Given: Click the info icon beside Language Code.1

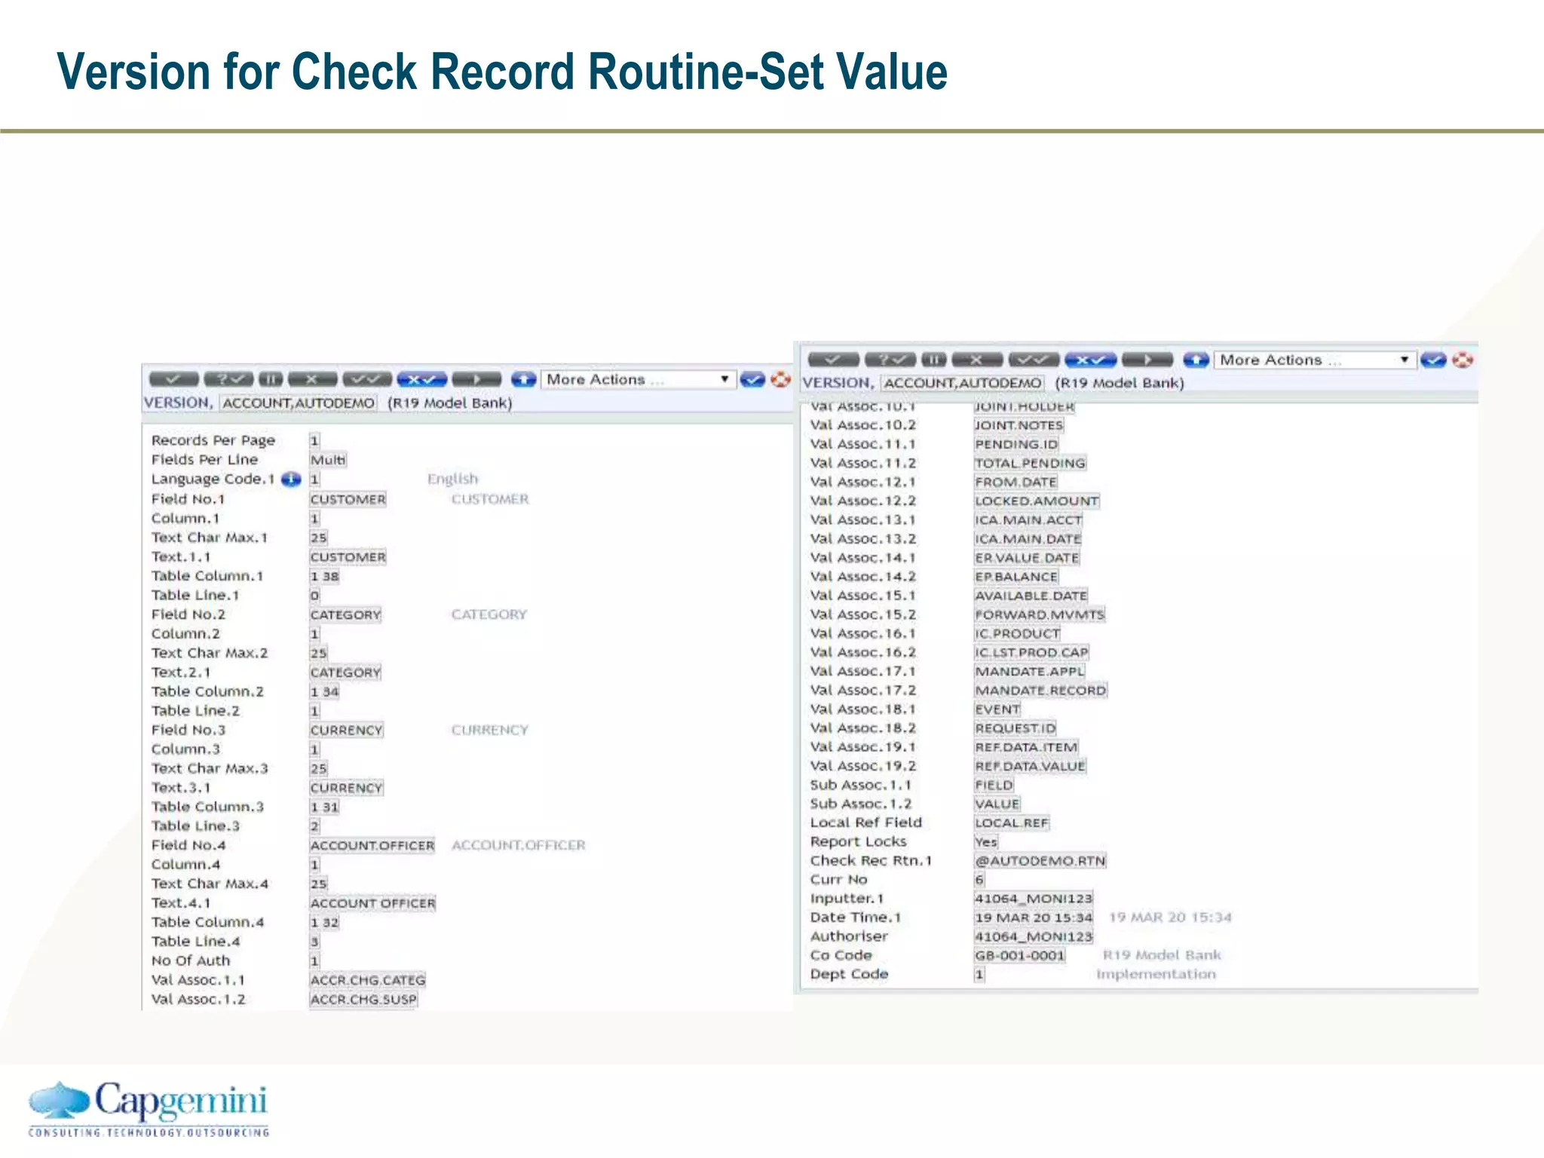Looking at the screenshot, I should coord(291,479).
